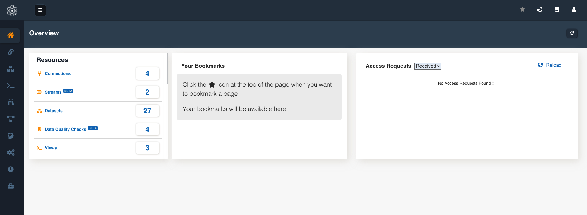Open the user profile icon
587x215 pixels.
pos(574,9)
